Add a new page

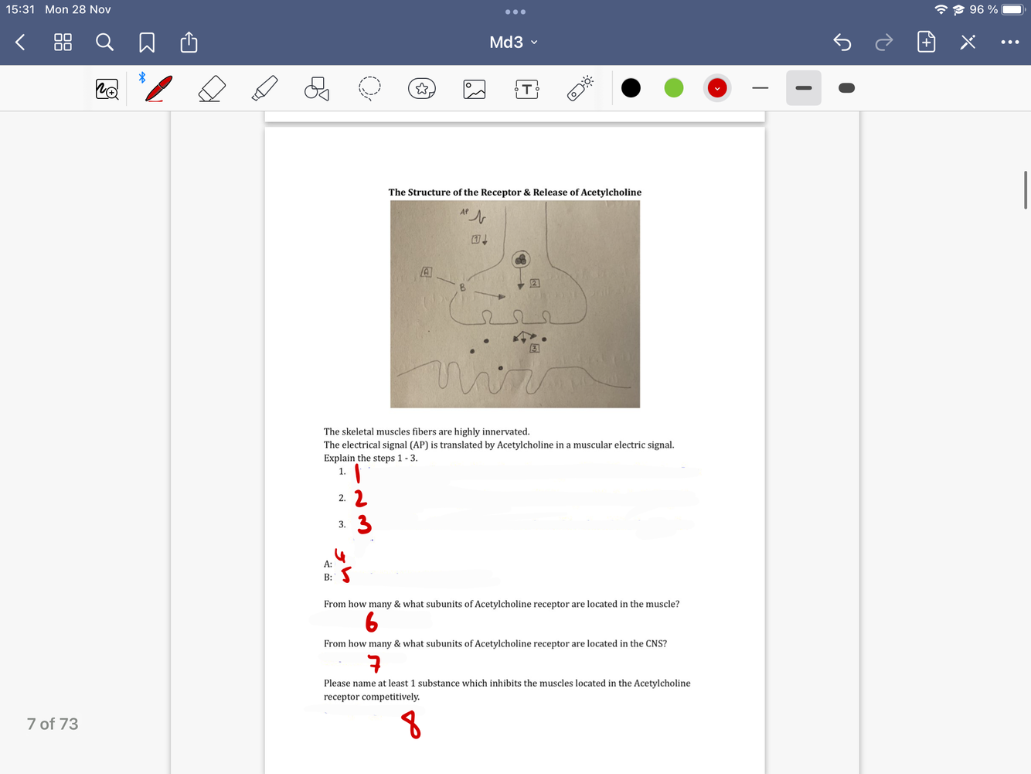pos(926,42)
